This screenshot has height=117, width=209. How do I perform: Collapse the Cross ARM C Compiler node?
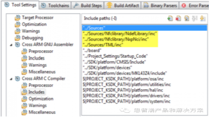11,79
